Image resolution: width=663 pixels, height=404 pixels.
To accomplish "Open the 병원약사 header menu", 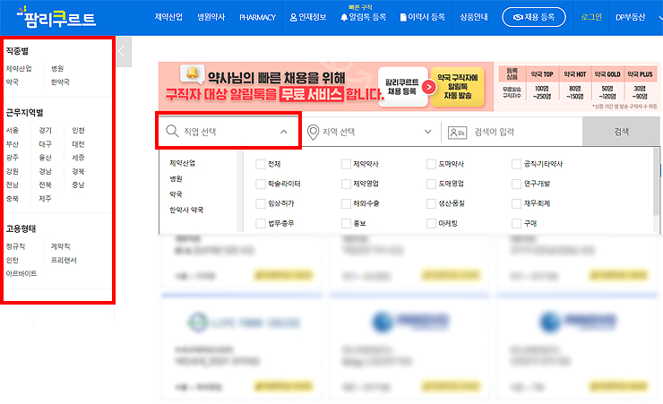I will (211, 17).
